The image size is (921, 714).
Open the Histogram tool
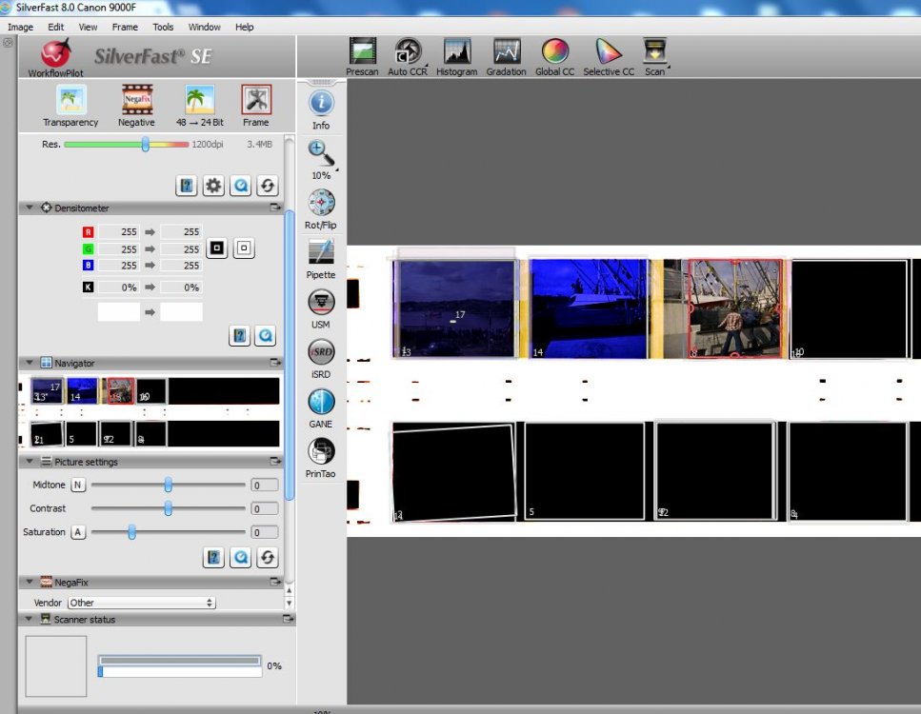(457, 52)
